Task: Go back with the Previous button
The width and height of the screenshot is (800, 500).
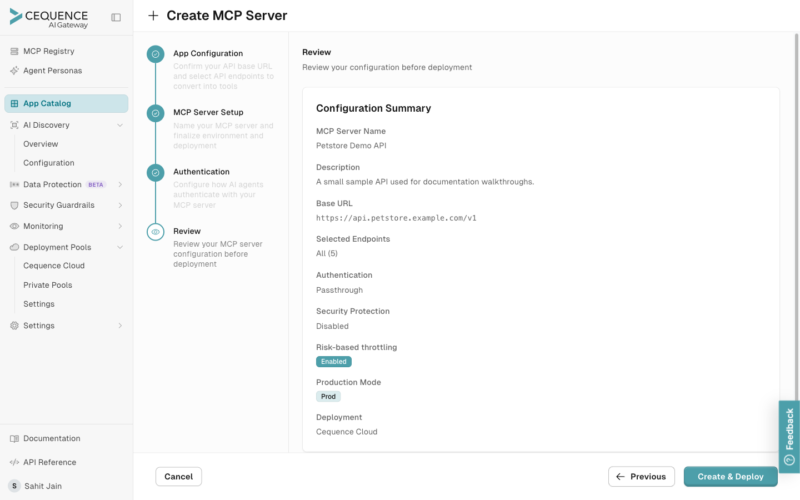Action: pyautogui.click(x=642, y=477)
